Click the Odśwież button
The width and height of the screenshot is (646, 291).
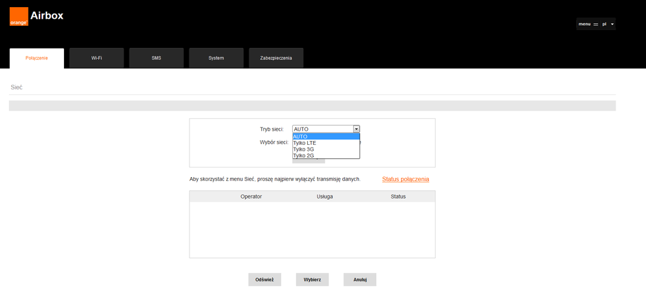[x=264, y=279]
